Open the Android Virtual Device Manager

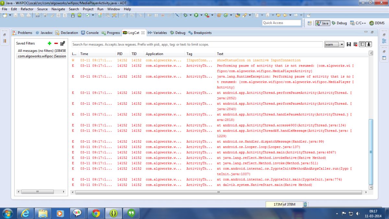click(x=79, y=15)
